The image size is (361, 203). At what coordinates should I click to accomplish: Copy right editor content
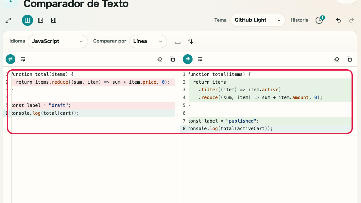pos(349,59)
